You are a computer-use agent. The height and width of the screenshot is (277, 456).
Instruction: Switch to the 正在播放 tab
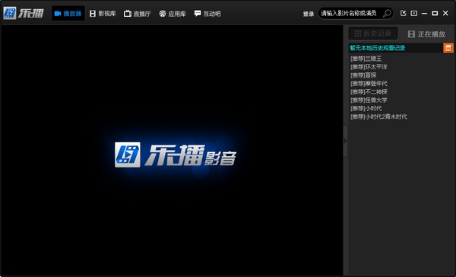coord(426,34)
